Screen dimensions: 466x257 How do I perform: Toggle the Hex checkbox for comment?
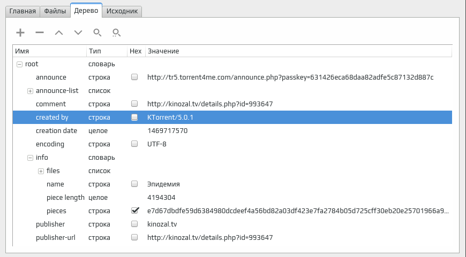(x=134, y=104)
